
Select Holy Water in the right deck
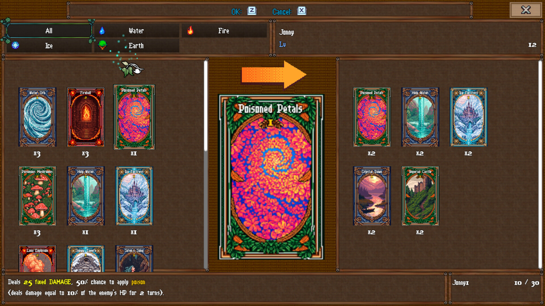tap(420, 117)
